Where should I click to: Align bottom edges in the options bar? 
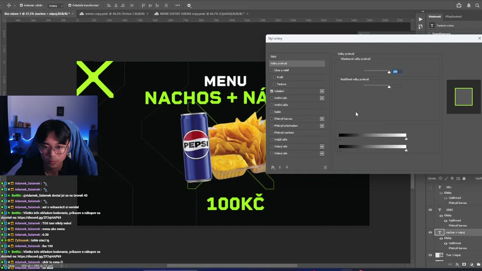[x=157, y=5]
